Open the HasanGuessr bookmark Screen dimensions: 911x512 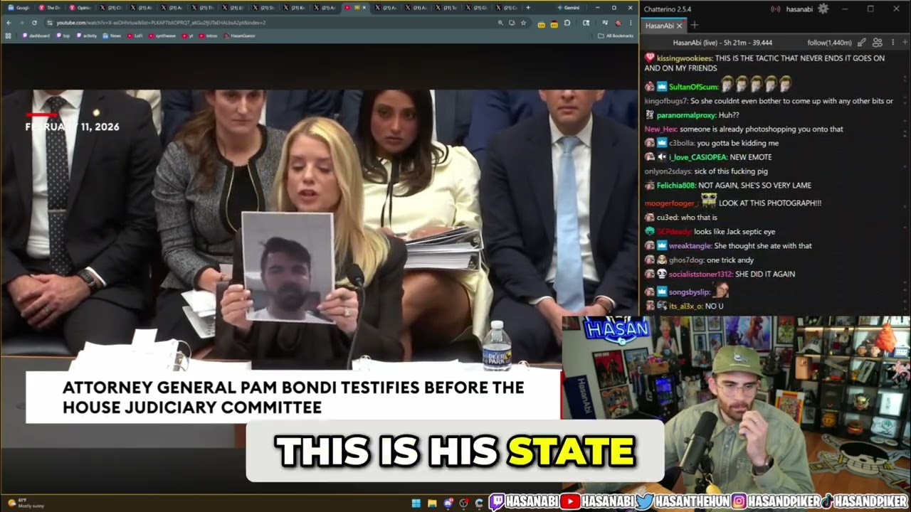(x=239, y=36)
